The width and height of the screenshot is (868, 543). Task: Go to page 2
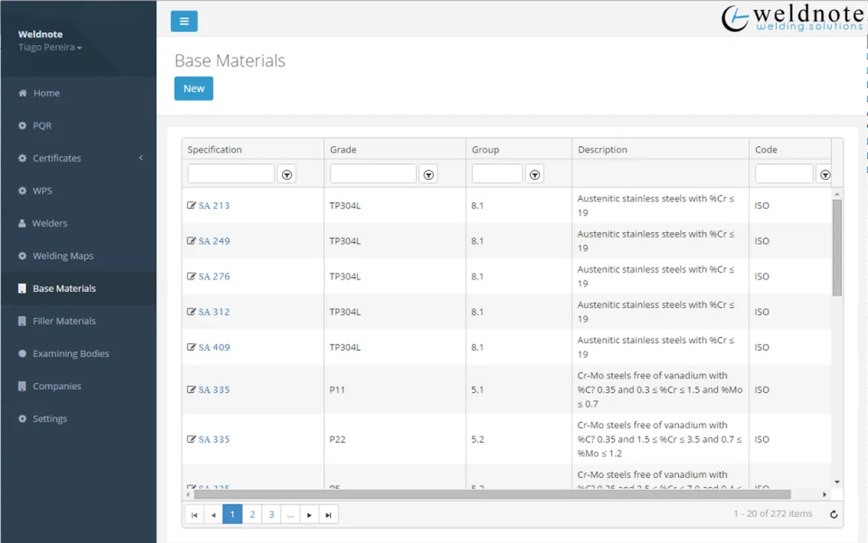point(252,515)
